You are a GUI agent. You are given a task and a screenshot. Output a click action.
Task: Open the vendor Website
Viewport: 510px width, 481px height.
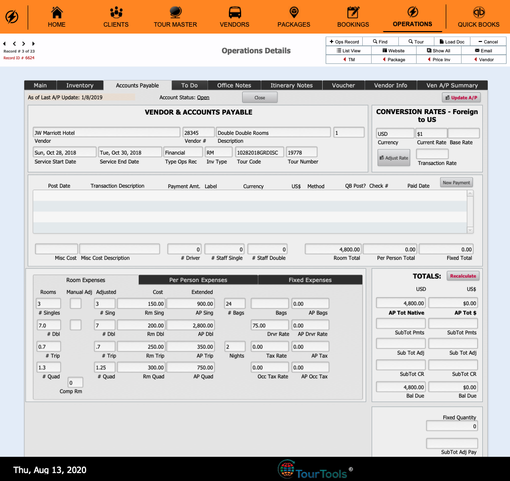tap(393, 51)
